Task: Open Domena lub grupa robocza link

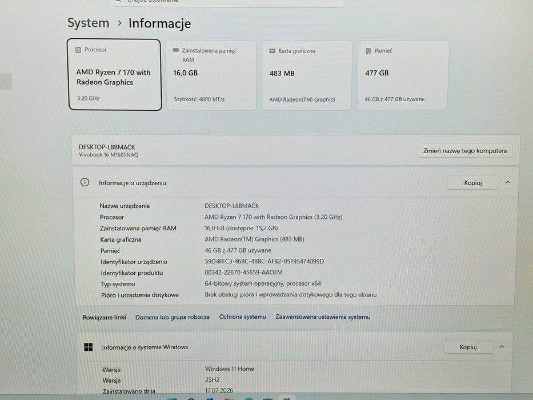Action: tap(173, 317)
